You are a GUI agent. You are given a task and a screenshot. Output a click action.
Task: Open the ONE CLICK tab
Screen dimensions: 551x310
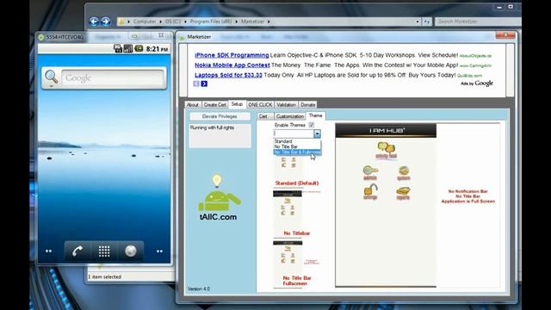point(260,105)
